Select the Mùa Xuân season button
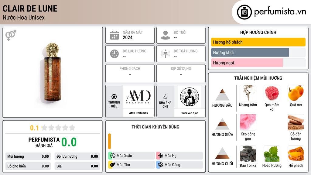 click(x=132, y=156)
